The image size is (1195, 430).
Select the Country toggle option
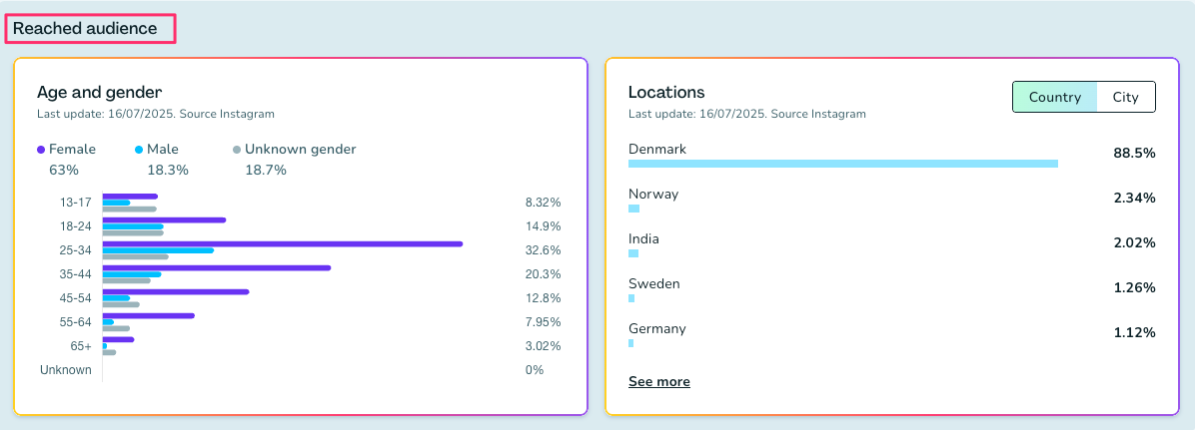point(1054,97)
